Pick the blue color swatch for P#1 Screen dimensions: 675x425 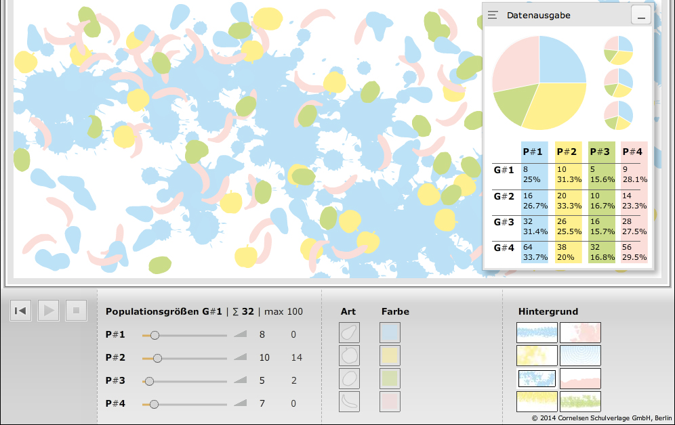coord(390,333)
